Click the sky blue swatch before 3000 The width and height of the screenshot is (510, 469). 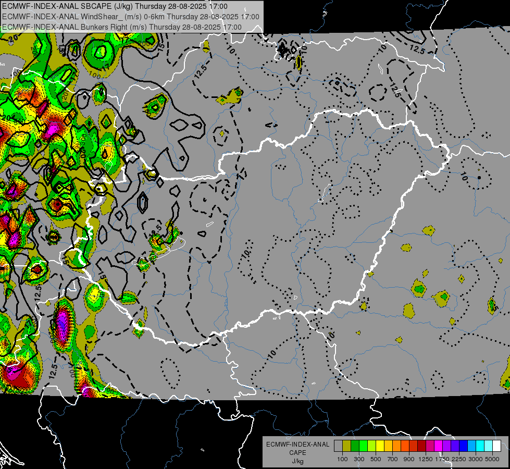[x=472, y=446]
